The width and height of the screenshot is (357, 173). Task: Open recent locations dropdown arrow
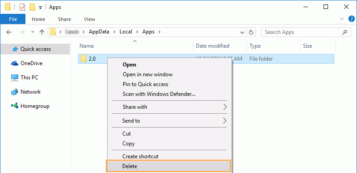(x=33, y=32)
